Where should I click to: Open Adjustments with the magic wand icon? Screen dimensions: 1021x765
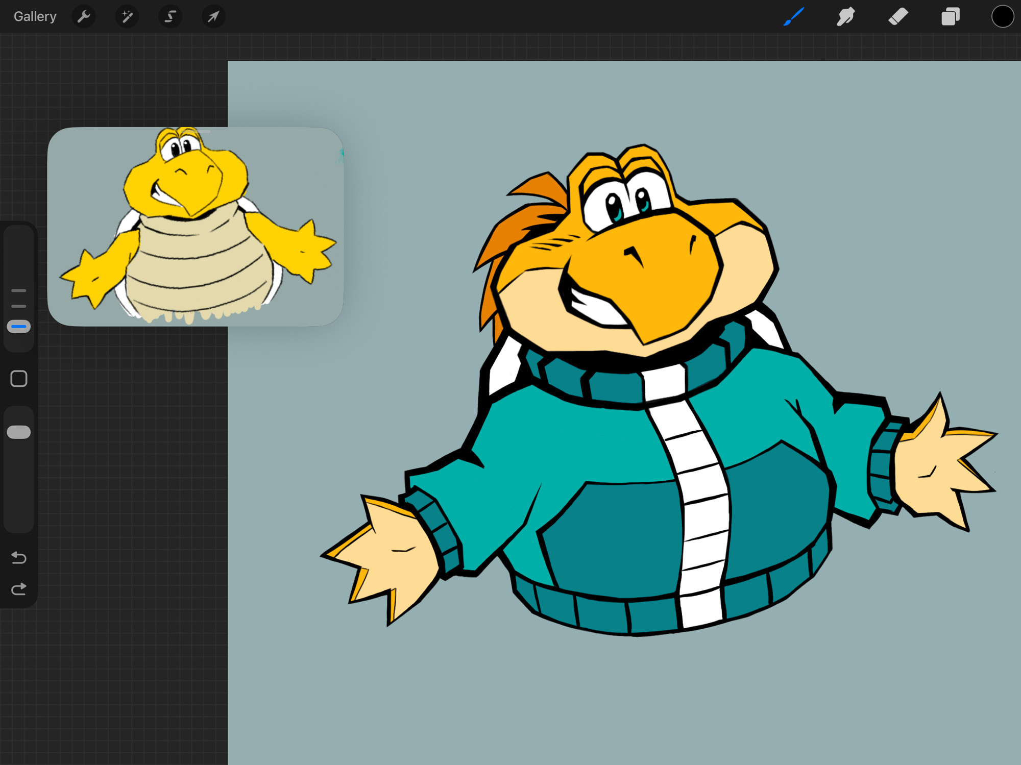click(127, 17)
